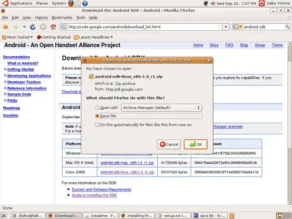Click the red power/session icon
The height and width of the screenshot is (219, 292).
262,3
